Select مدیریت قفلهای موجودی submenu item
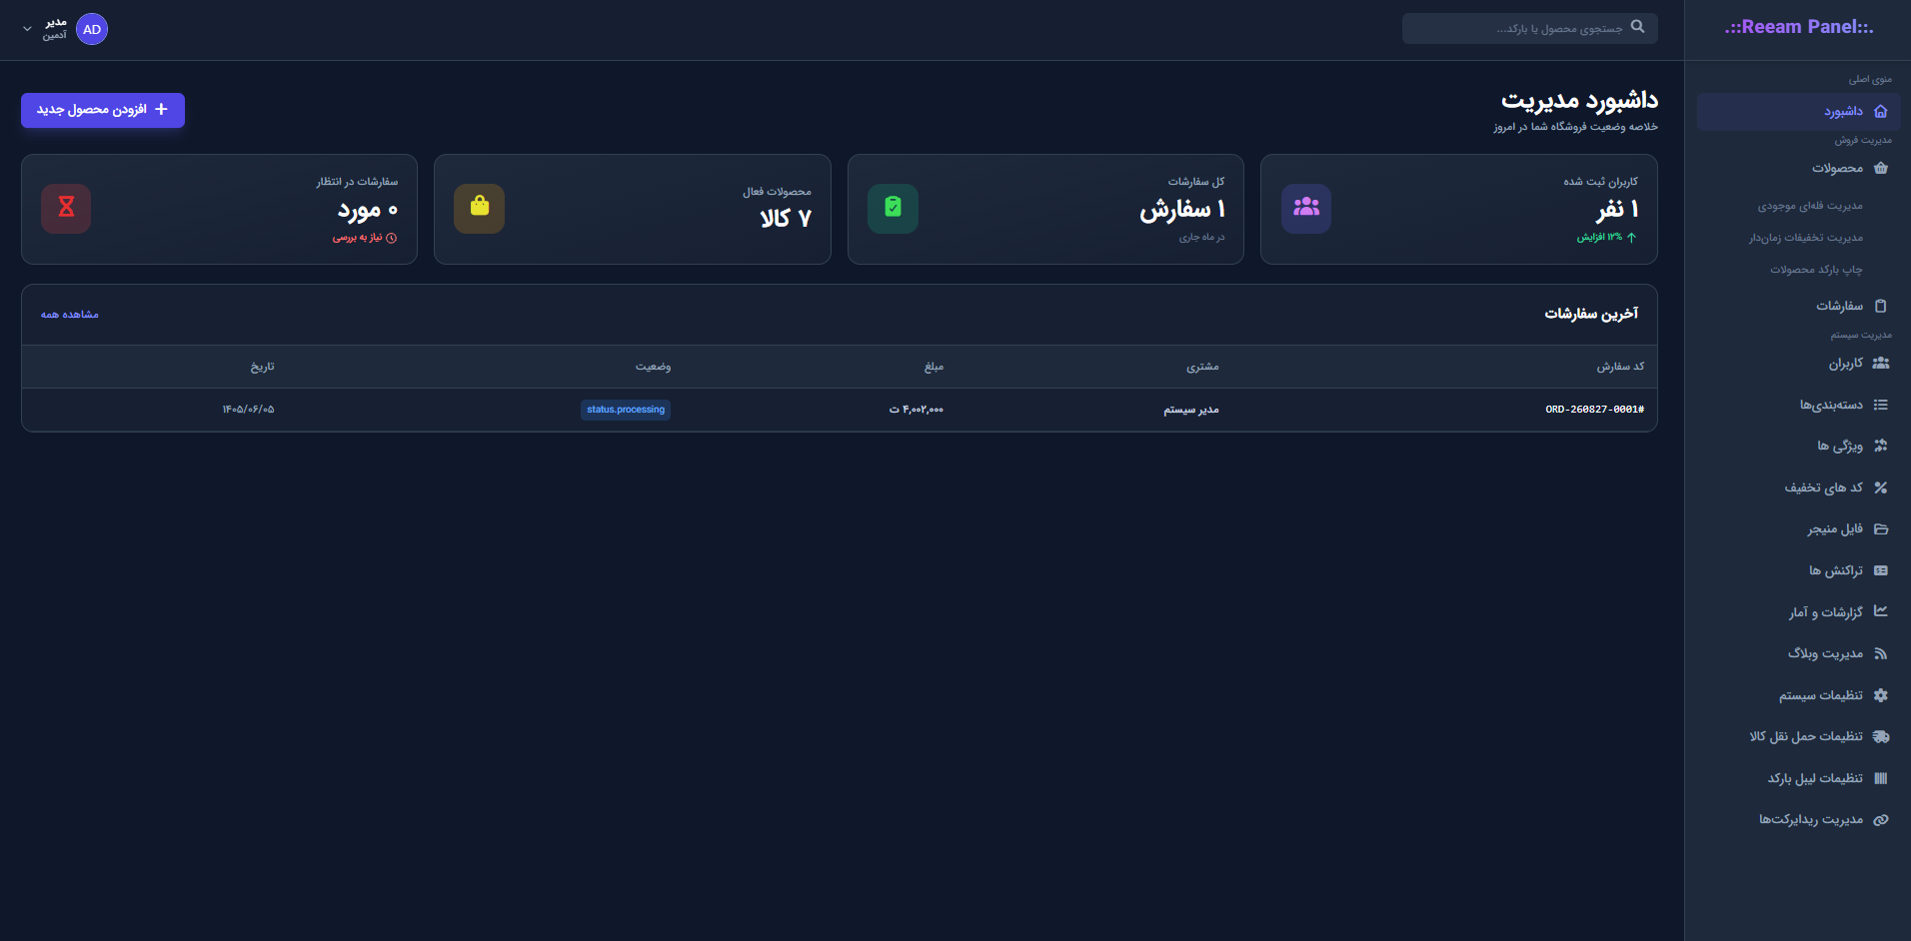The width and height of the screenshot is (1911, 941). 1810,206
